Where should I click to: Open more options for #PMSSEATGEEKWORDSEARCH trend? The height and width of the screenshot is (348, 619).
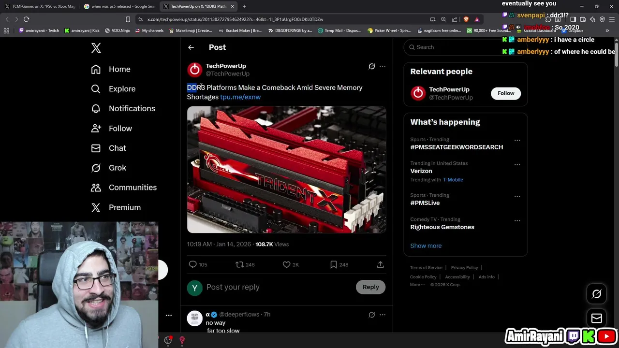click(x=517, y=140)
